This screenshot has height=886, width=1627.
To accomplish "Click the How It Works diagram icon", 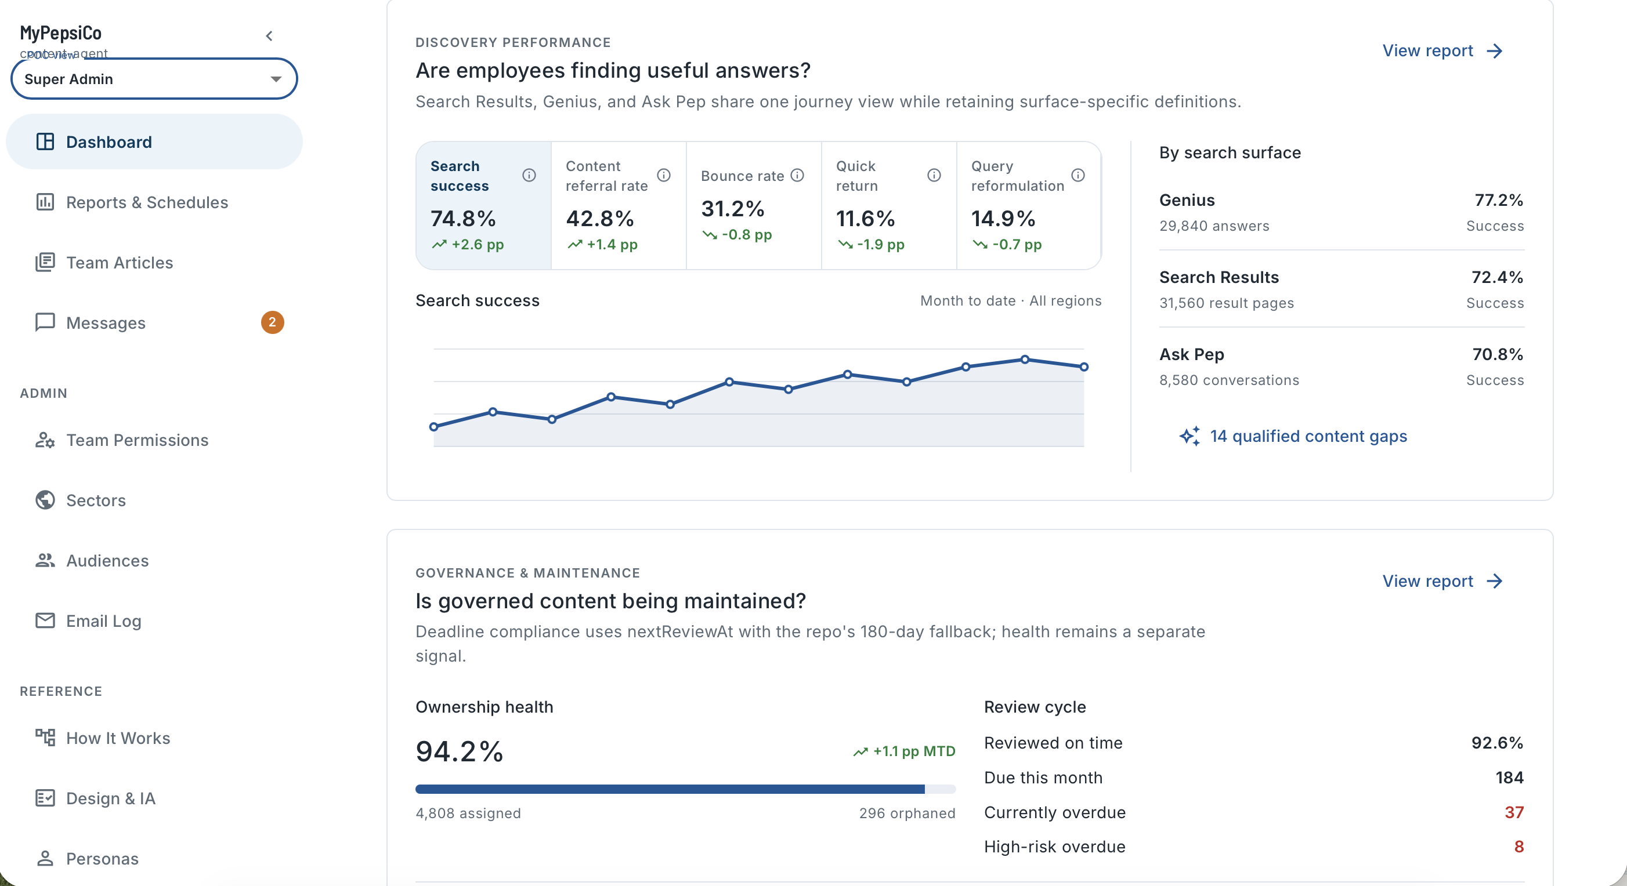I will (x=45, y=737).
